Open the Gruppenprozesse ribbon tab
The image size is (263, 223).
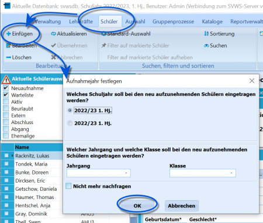[x=173, y=22]
